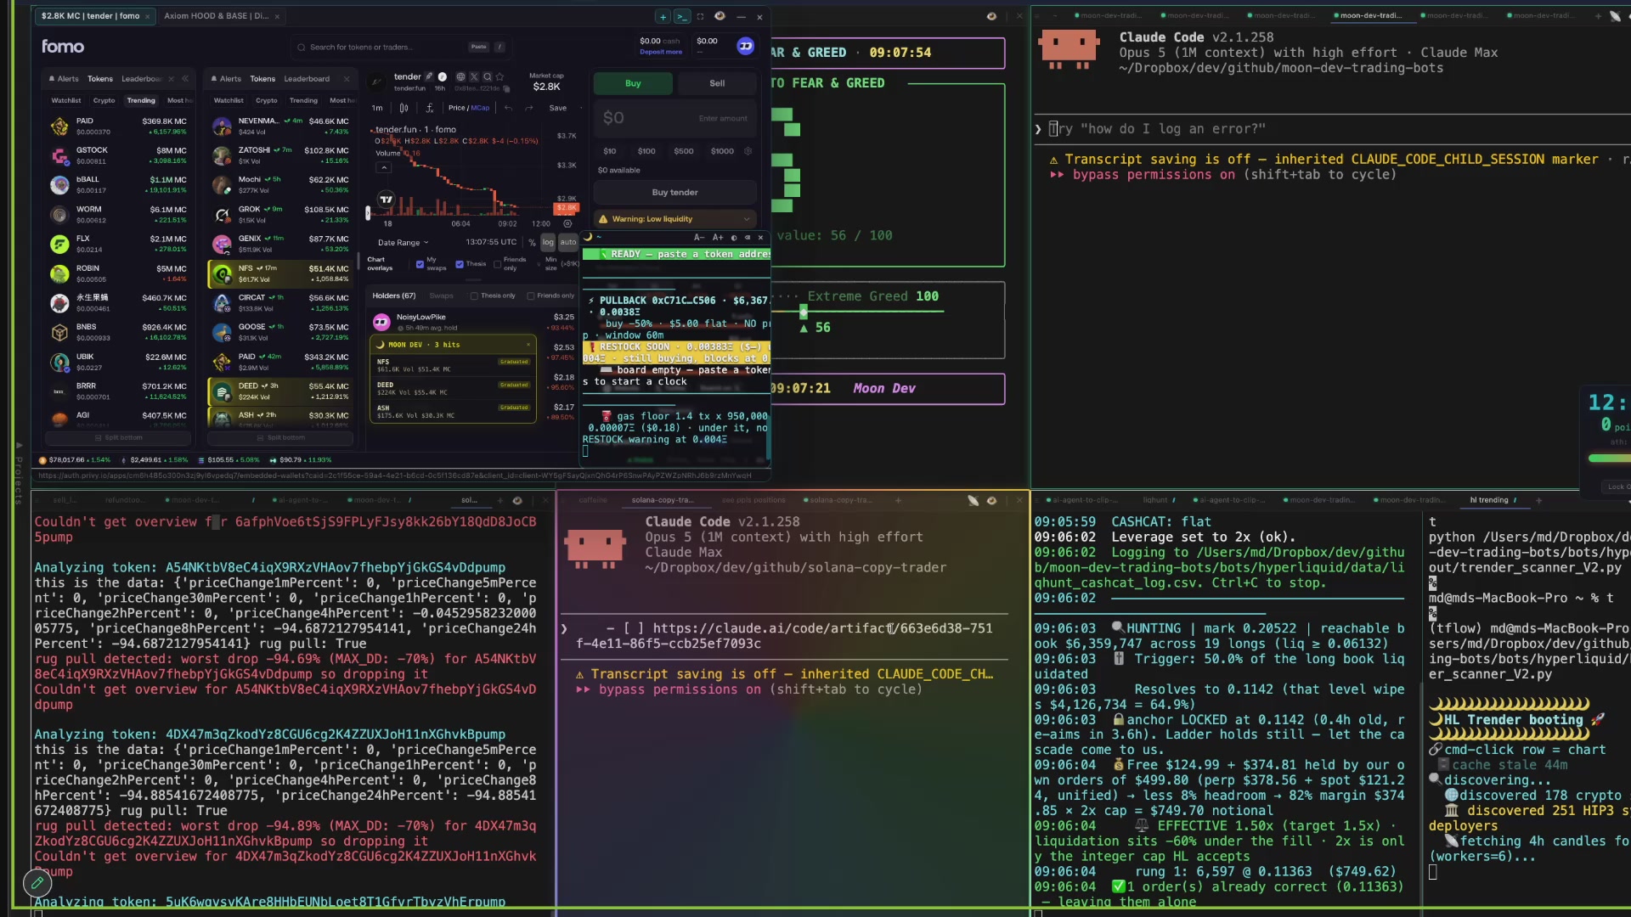Collapse the left token panel with double chevron
Screen dimensions: 1631x917
185,79
